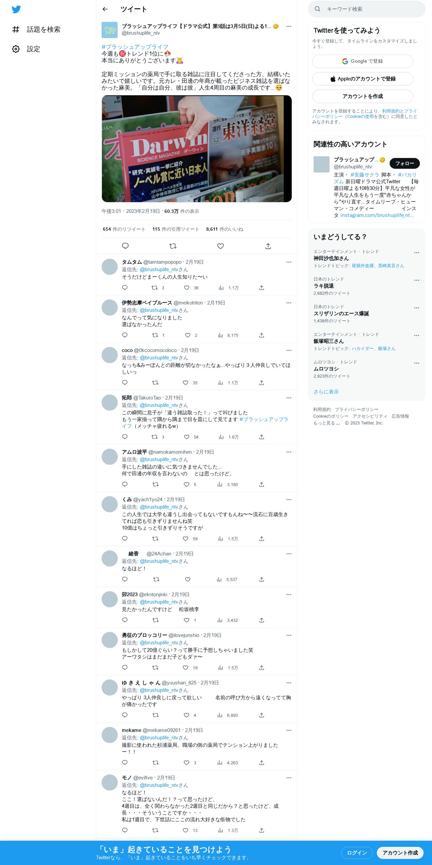Open the view analytics icon on くみ's reply
Screen dimensions: 432x865
pyautogui.click(x=221, y=539)
